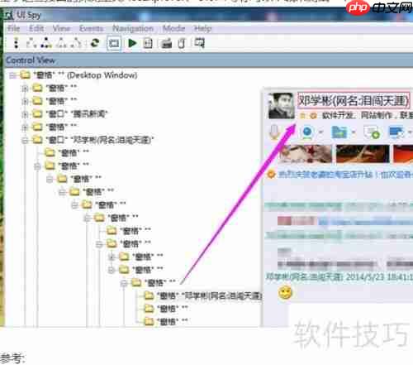Collapse the "邓学彬(网名:泪闻天涯)" window node
Screen dimensions: 413x365
pos(25,140)
